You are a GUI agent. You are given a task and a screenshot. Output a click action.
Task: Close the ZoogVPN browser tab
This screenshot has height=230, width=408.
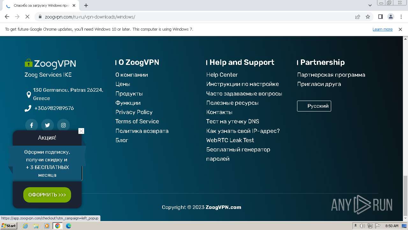74,5
